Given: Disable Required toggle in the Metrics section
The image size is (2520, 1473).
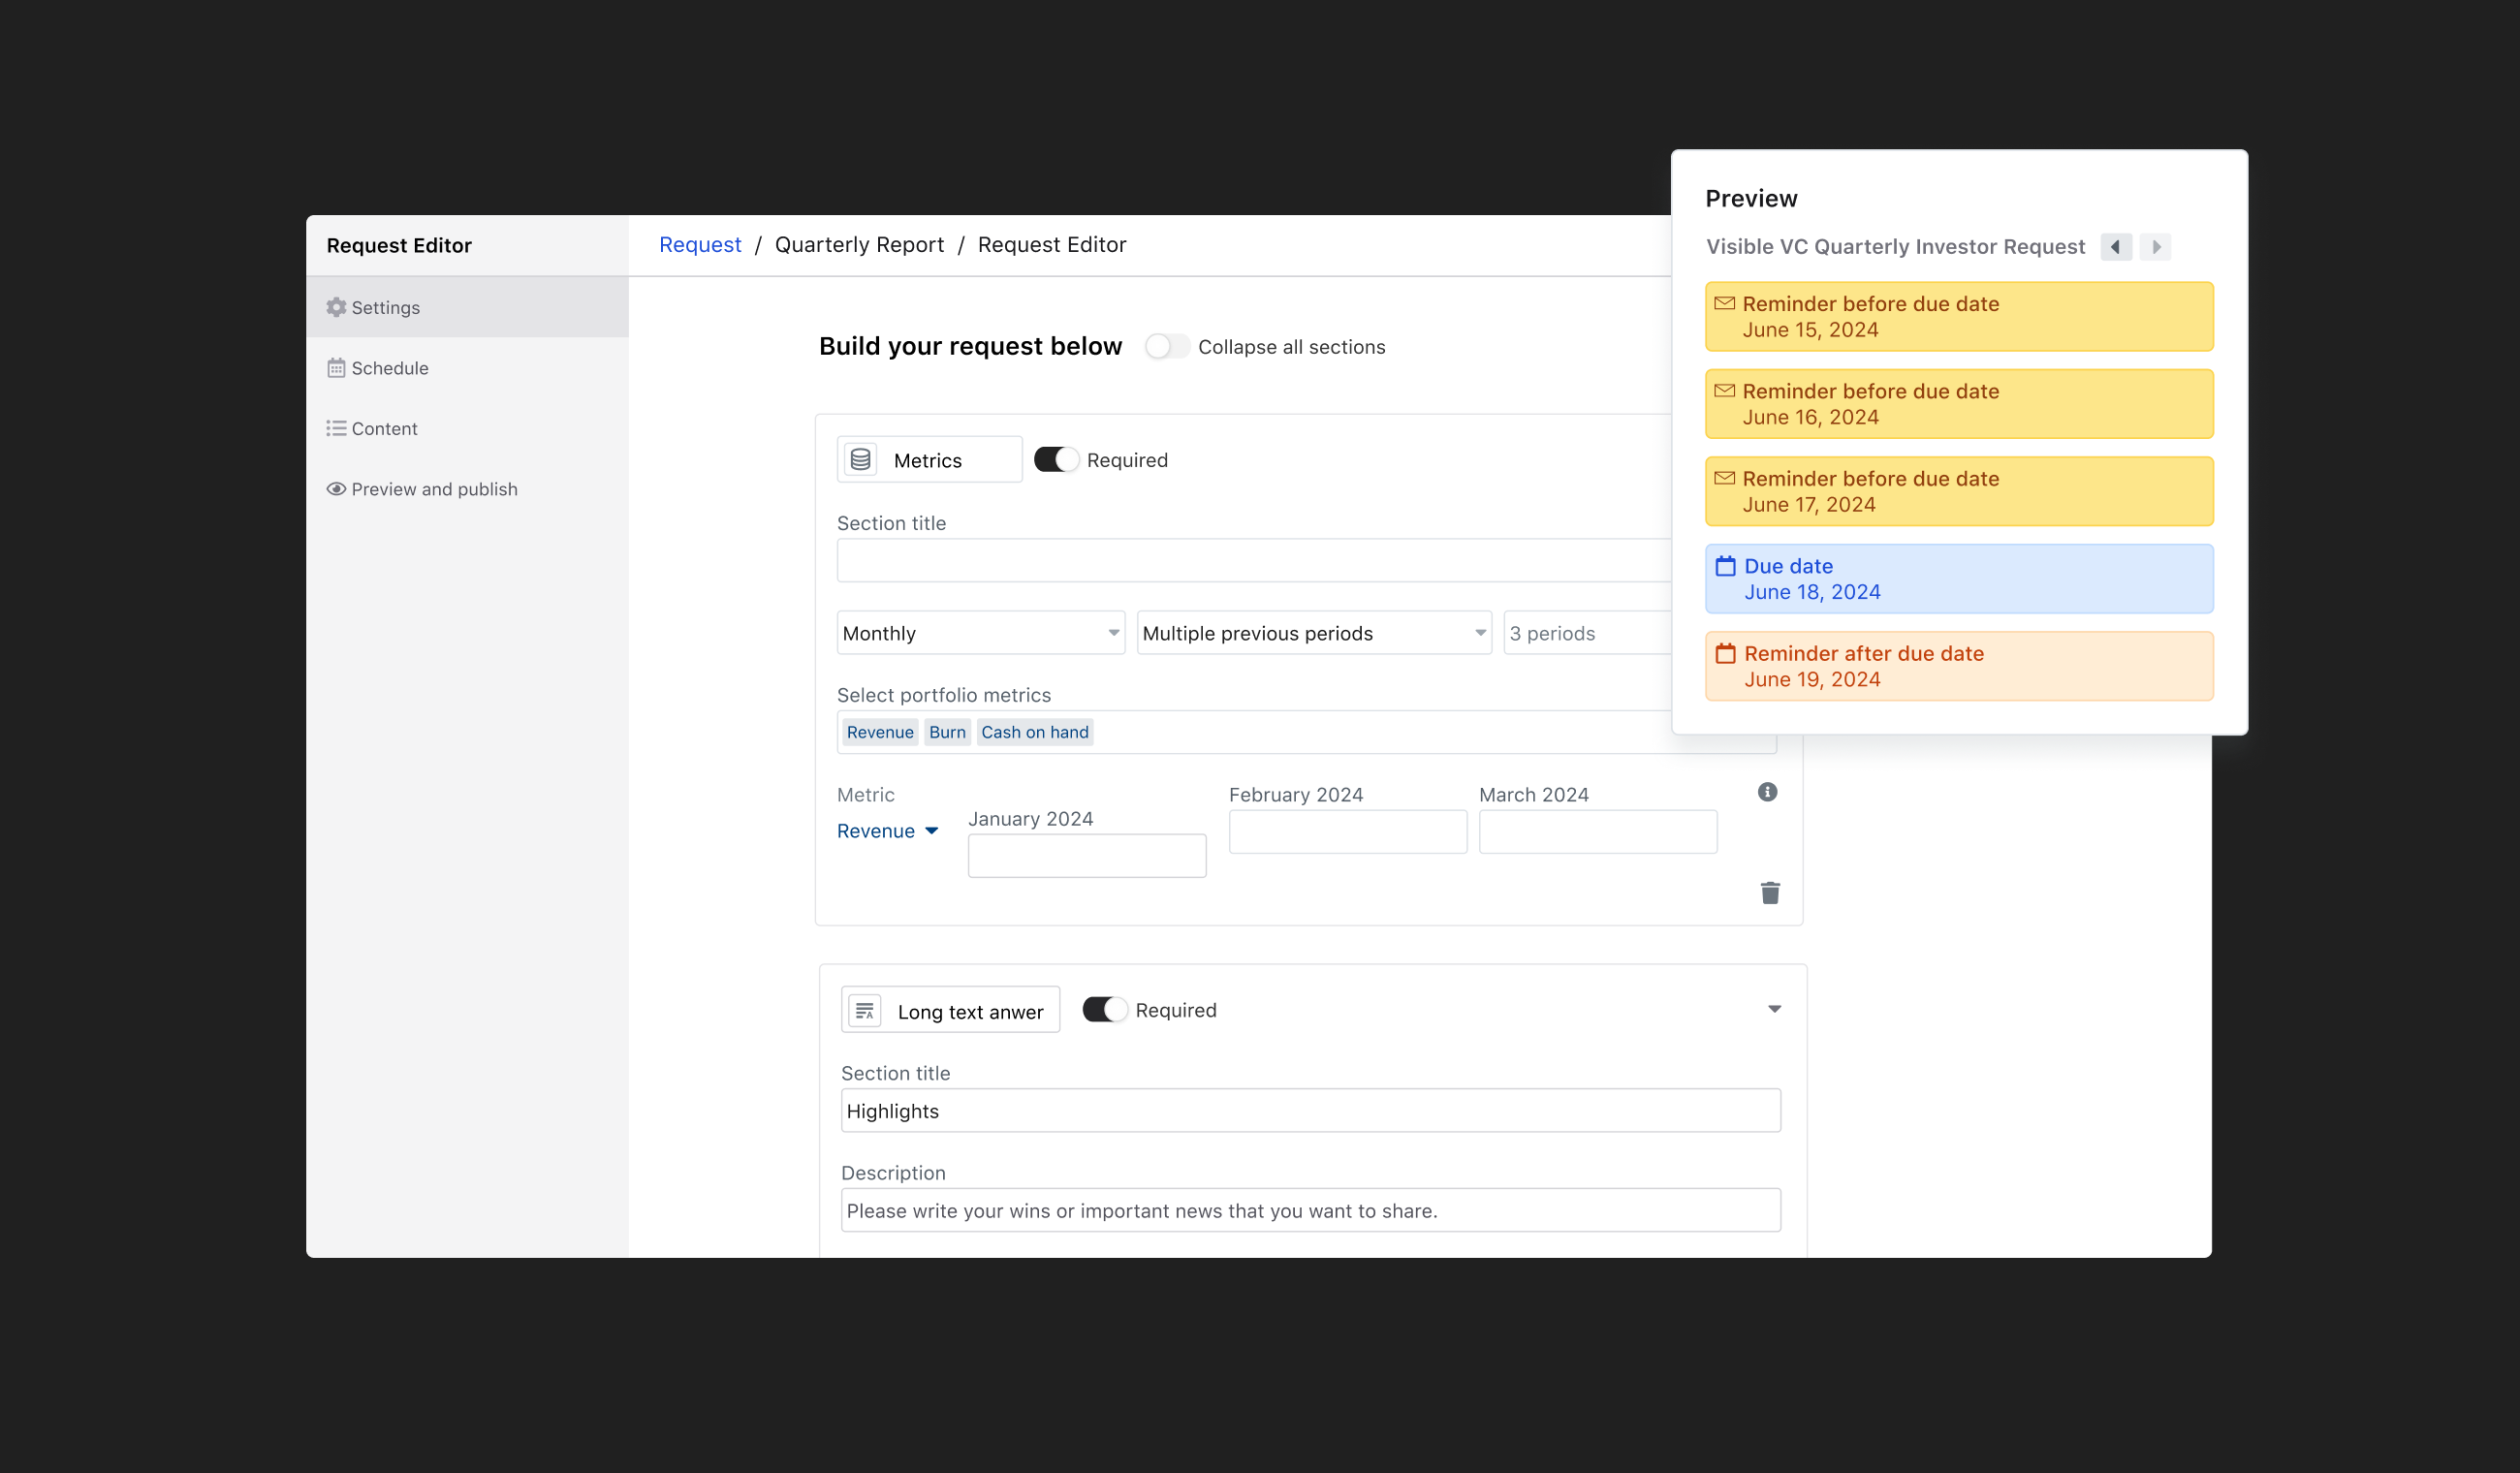Looking at the screenshot, I should tap(1056, 459).
